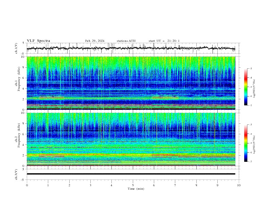Click the '8' kHz tick on ch.1 axis

tap(24, 67)
